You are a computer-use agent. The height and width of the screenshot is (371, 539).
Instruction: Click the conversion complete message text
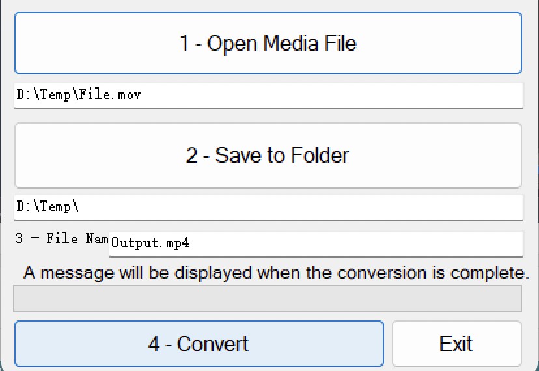click(276, 272)
